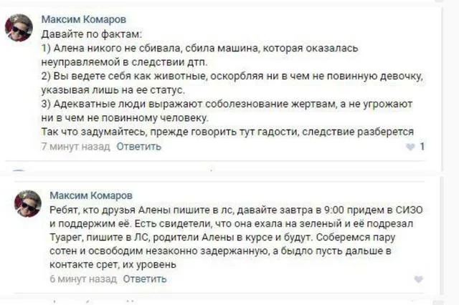Click the line starting "Туарег, пишите в ЛС"
The image size is (459, 305).
click(215, 236)
